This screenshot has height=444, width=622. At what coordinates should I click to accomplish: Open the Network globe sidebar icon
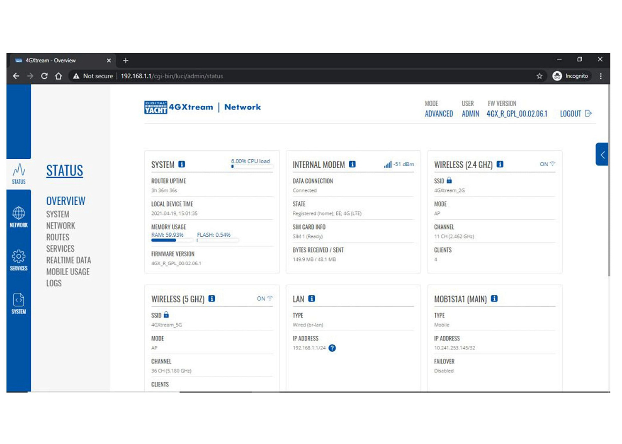tap(19, 217)
